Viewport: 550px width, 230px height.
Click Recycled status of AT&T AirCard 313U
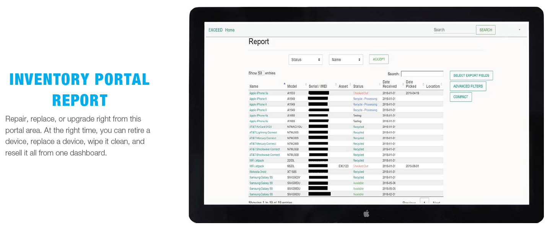[x=358, y=127]
